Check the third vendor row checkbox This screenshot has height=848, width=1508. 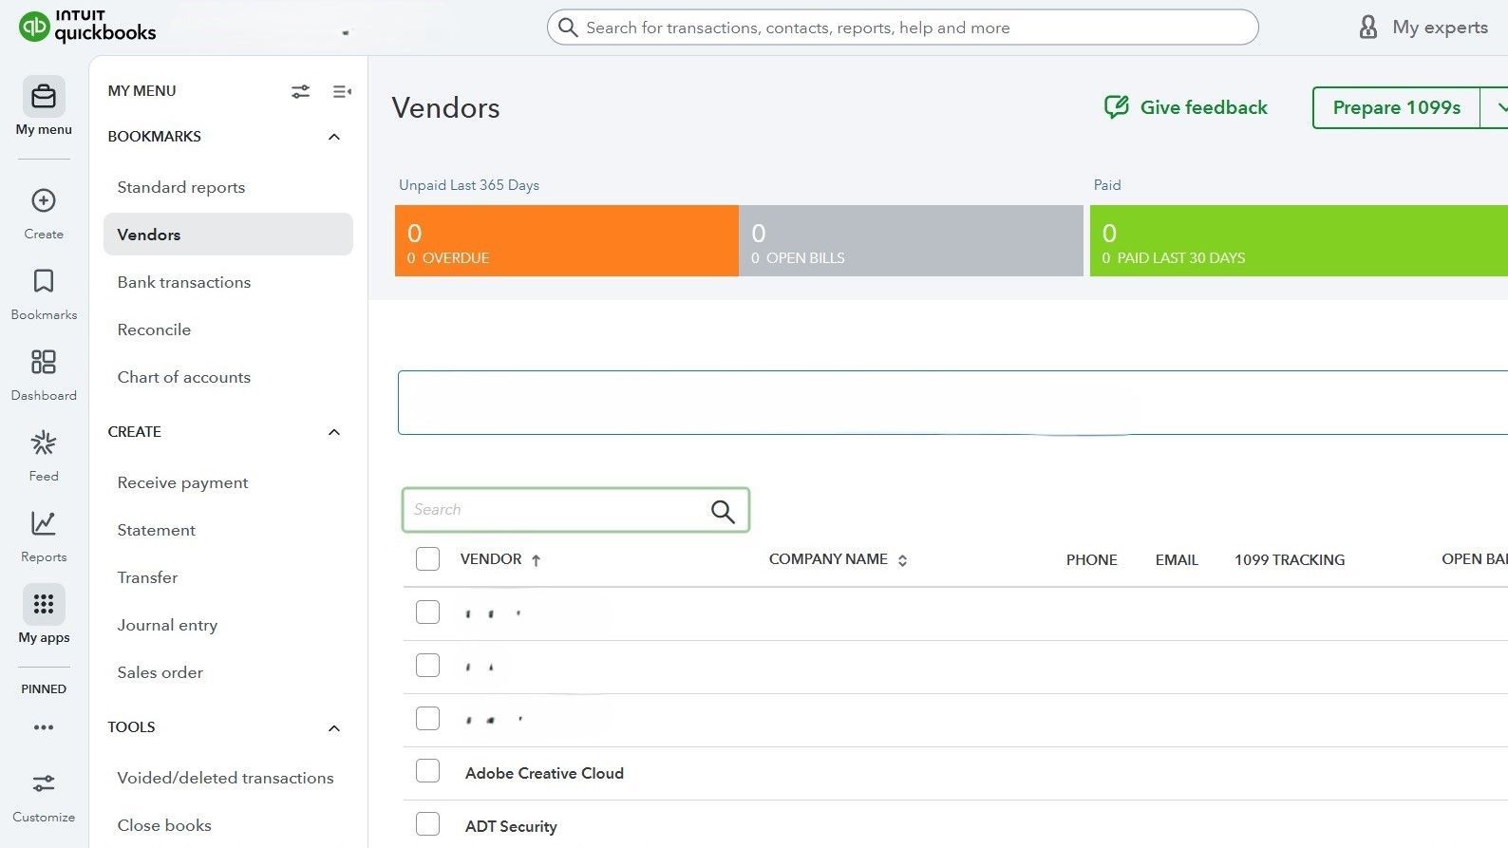pos(427,719)
